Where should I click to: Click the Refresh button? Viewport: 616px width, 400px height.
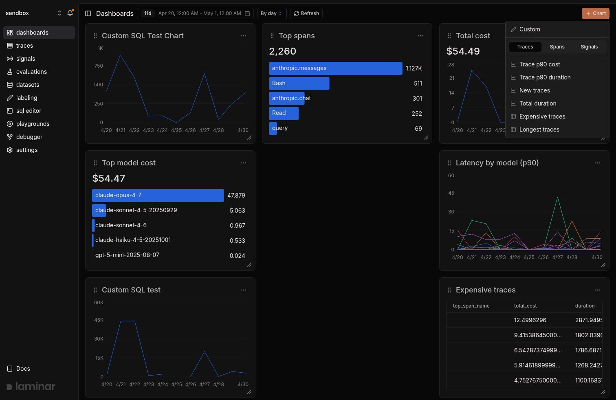point(306,13)
